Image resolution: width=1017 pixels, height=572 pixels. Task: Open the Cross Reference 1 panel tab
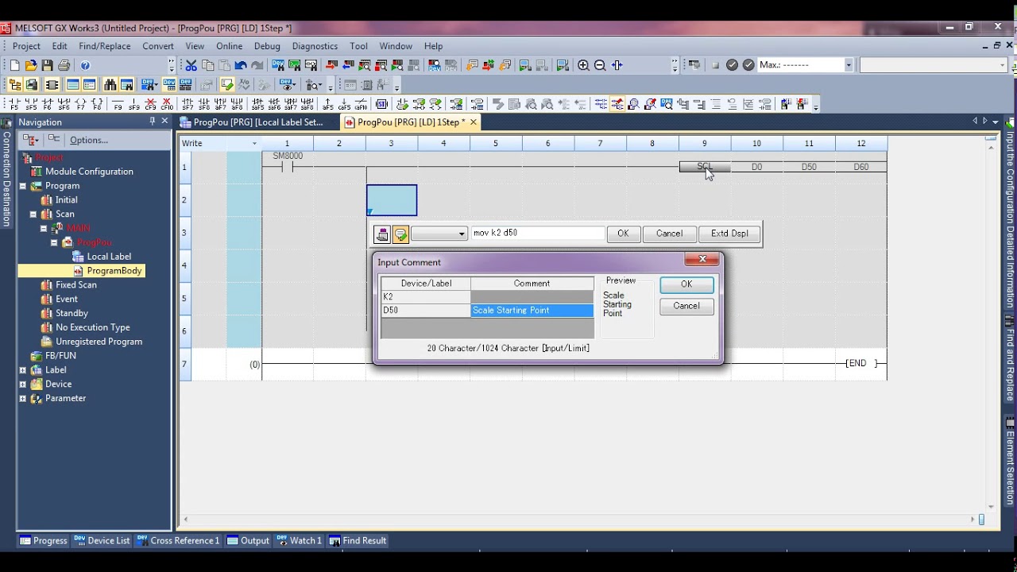coord(178,541)
